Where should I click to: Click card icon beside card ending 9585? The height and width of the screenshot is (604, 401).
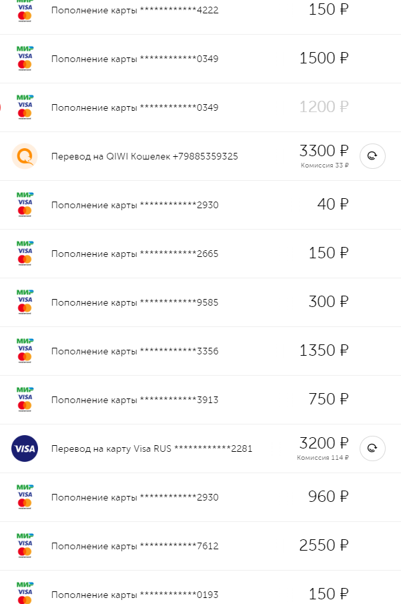[25, 302]
